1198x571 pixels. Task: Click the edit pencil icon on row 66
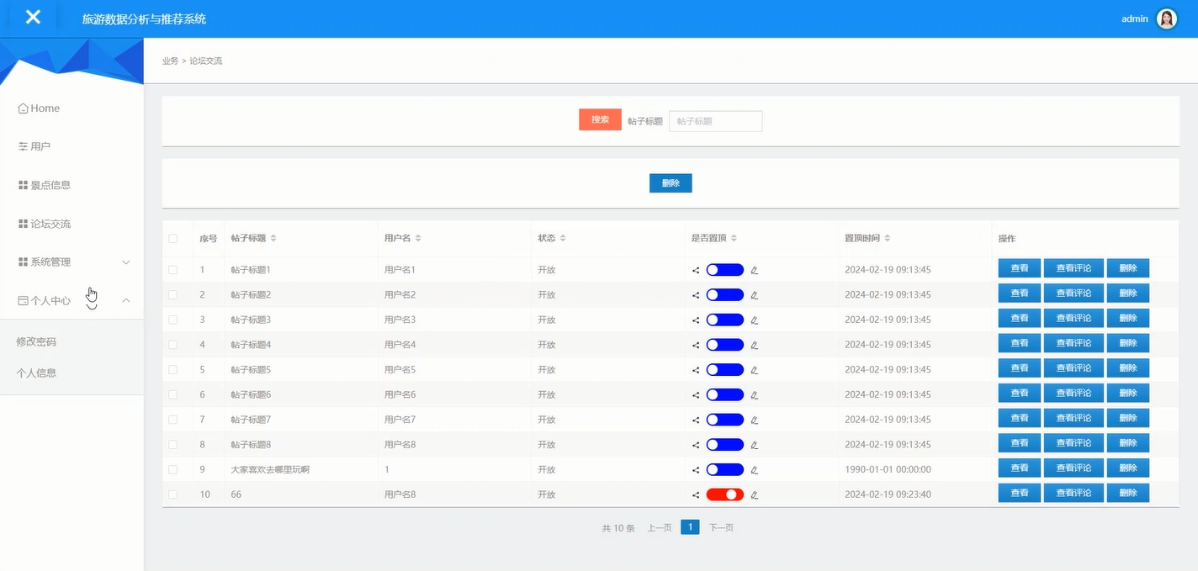pyautogui.click(x=755, y=494)
